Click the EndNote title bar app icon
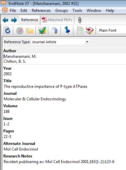This screenshot has height=170, width=126. point(3,3)
